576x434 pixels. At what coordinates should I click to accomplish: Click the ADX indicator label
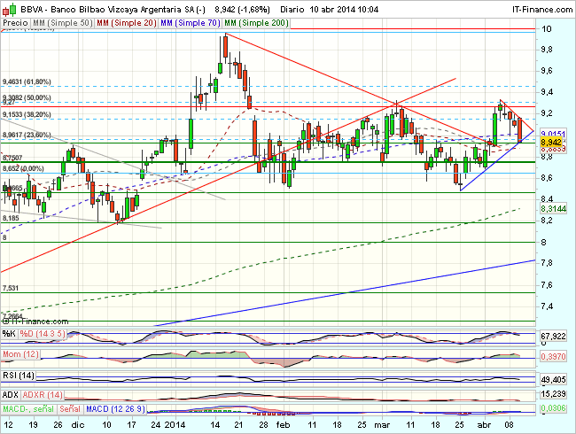pyautogui.click(x=11, y=395)
